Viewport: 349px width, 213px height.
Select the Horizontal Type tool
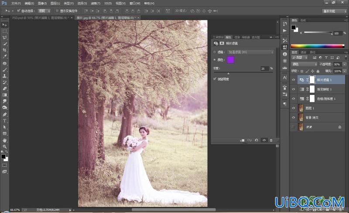coord(4,121)
